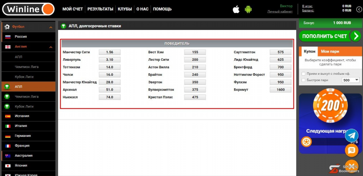Image resolution: width=363 pixels, height=176 pixels.
Task: Open the Личный кабинет link
Action: coord(280,12)
